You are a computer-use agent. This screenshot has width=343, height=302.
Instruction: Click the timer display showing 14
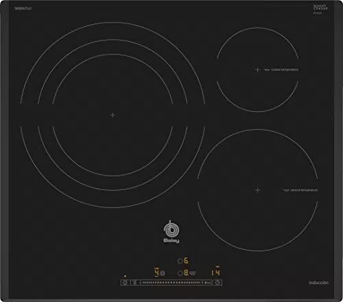(215, 272)
